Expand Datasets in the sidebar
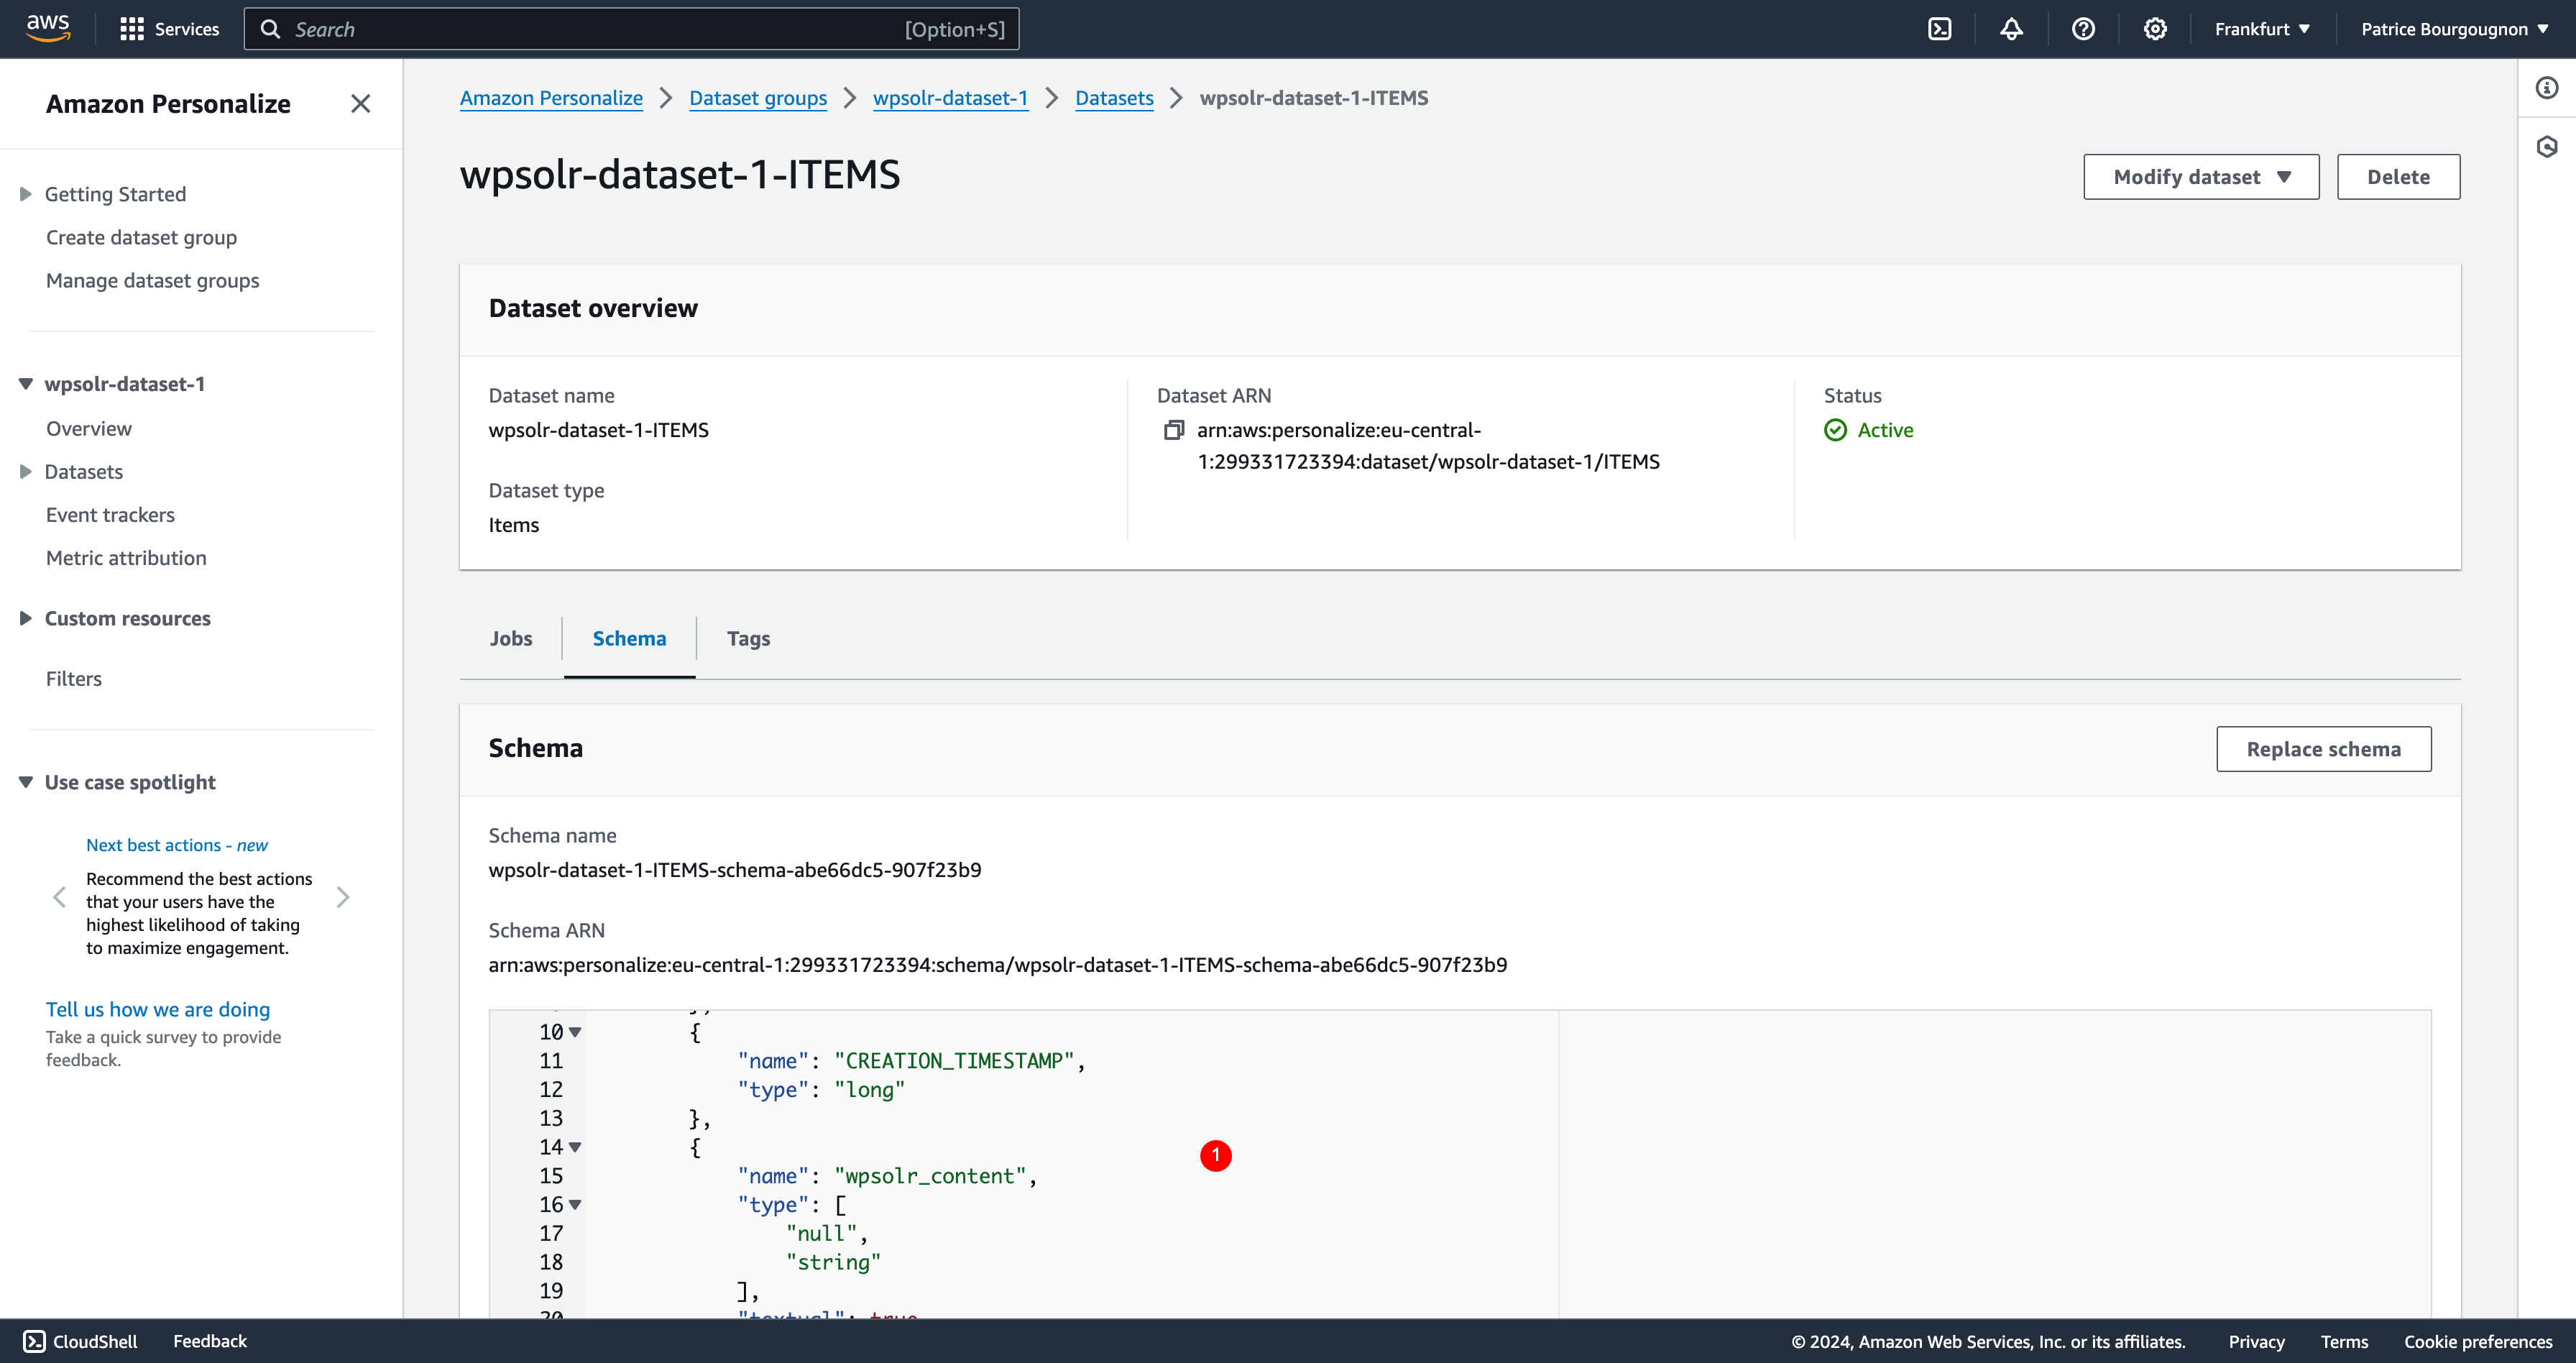 click(x=26, y=472)
